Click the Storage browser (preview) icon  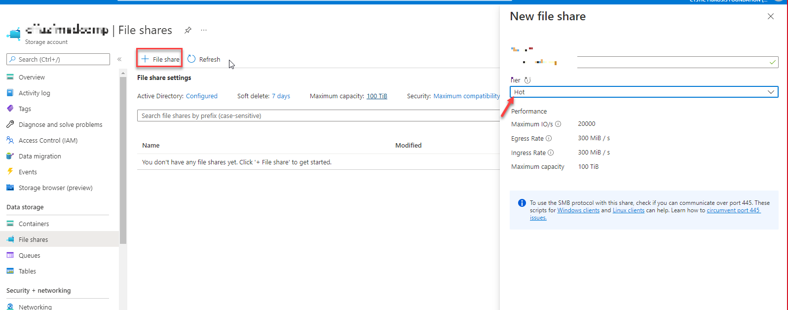(x=10, y=188)
